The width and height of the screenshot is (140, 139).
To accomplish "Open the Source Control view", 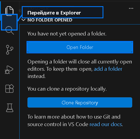I will click(10, 50).
